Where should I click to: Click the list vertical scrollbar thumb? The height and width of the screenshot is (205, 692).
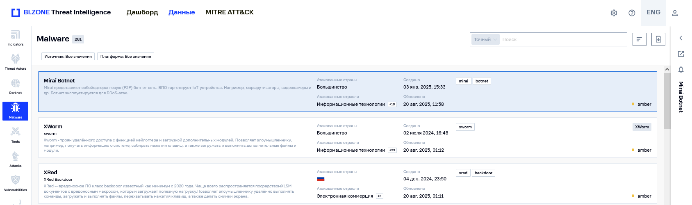point(667,101)
